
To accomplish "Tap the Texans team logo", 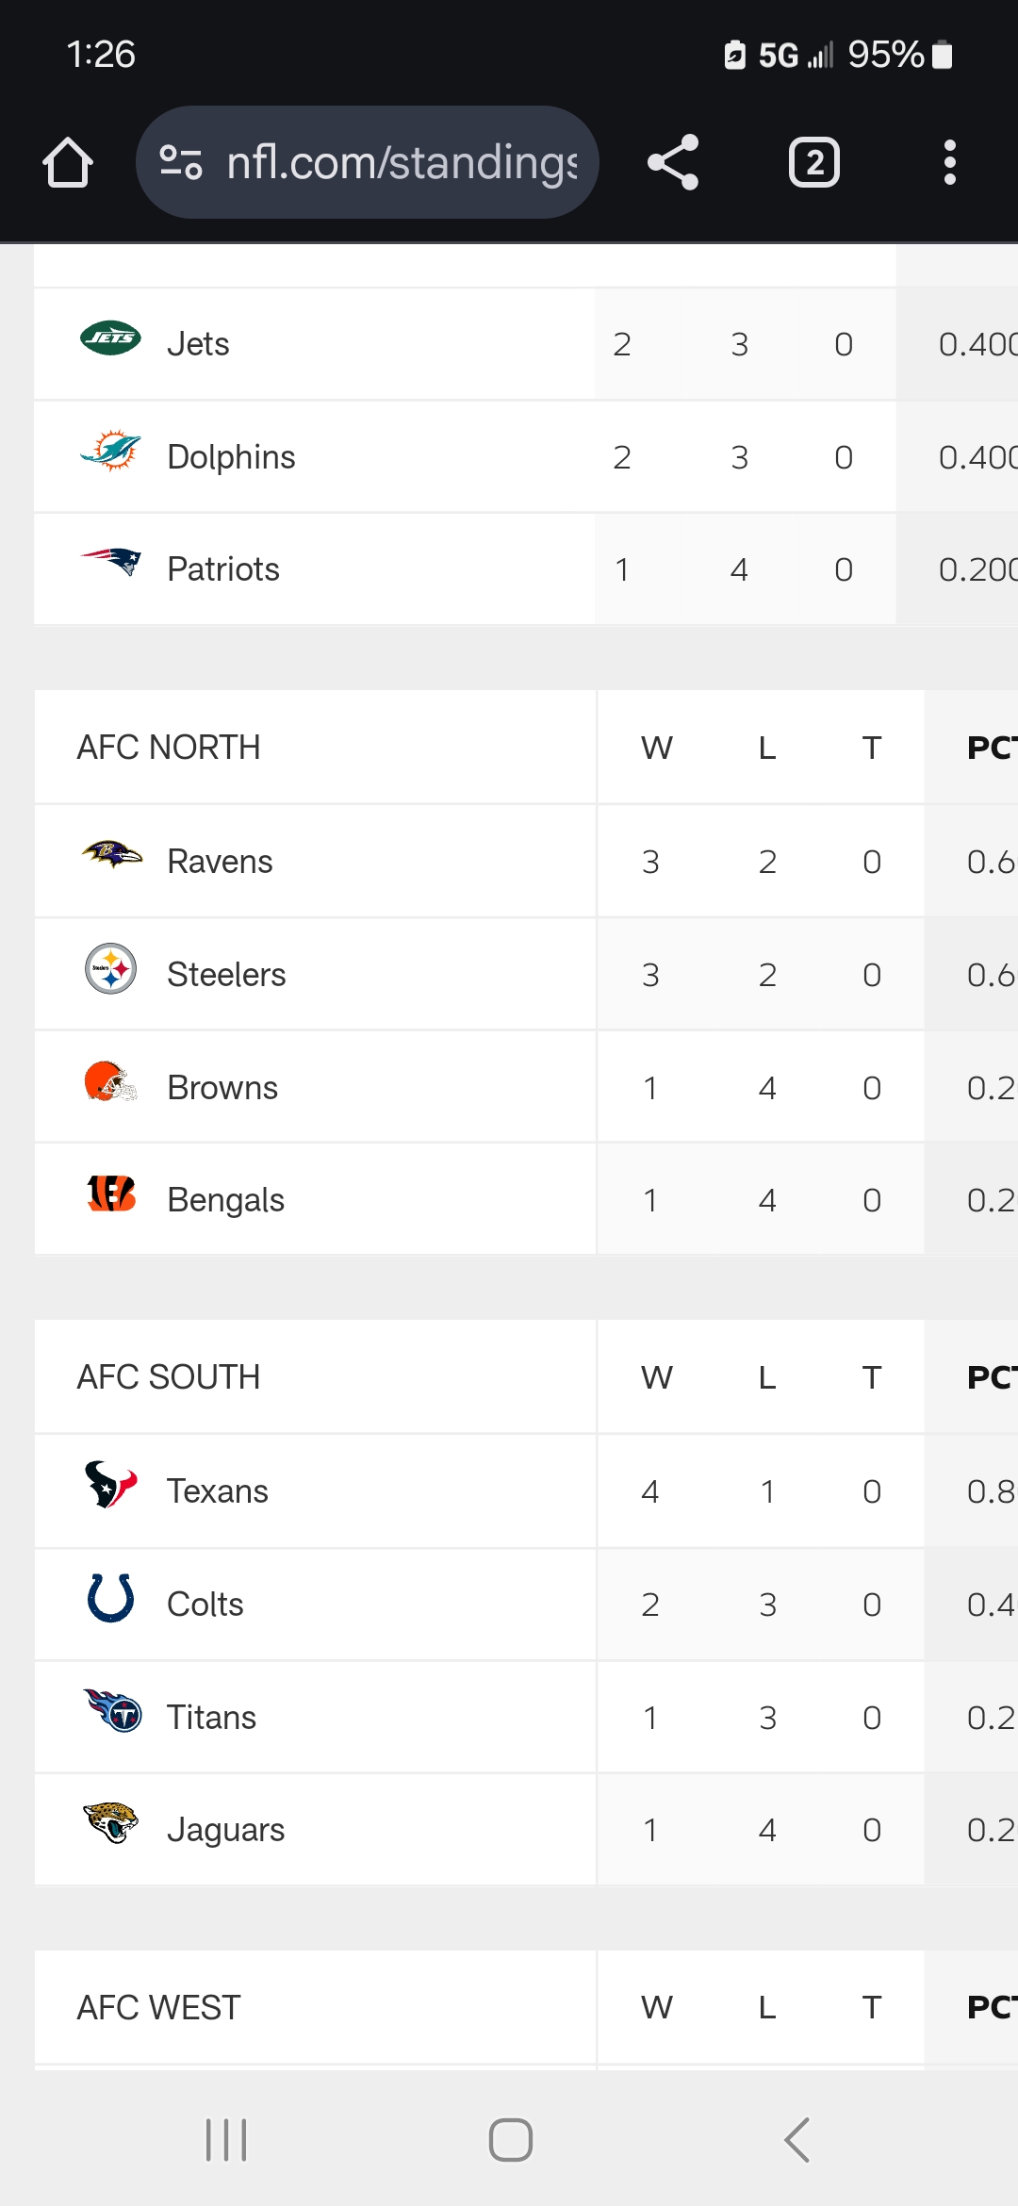I will pyautogui.click(x=111, y=1485).
